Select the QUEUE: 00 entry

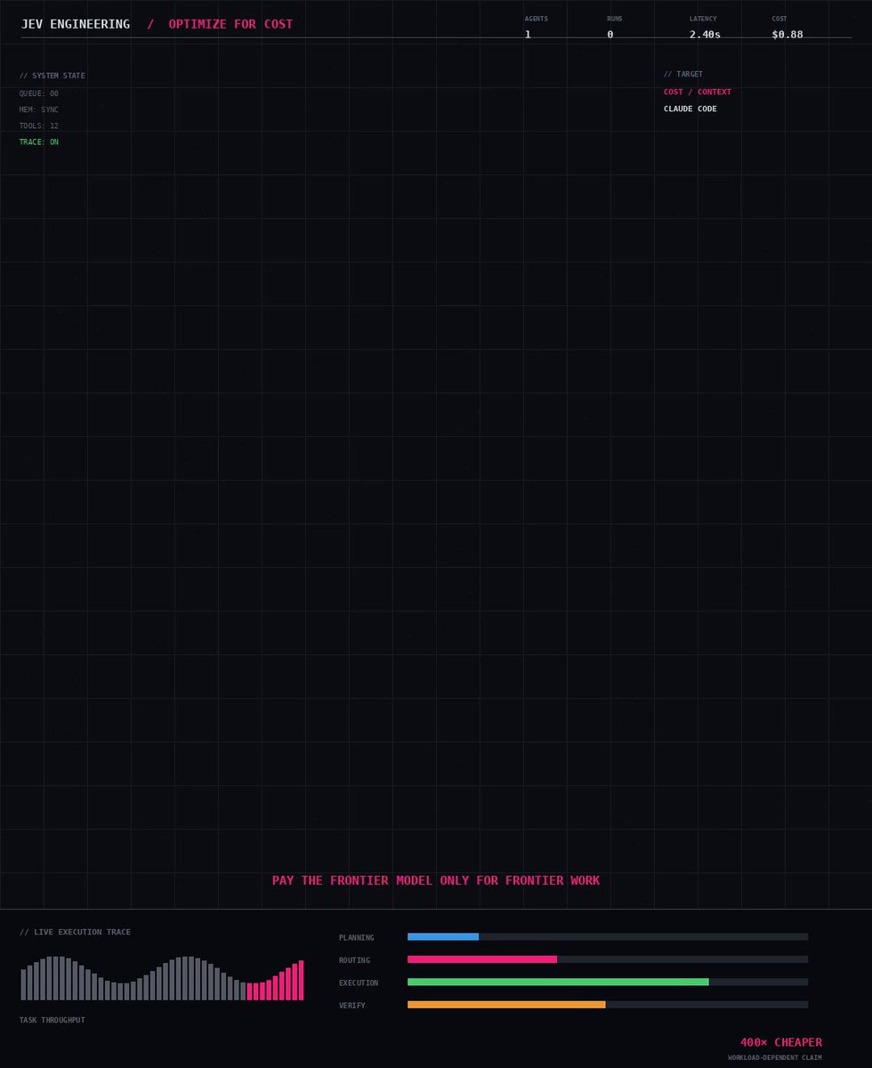(x=39, y=93)
